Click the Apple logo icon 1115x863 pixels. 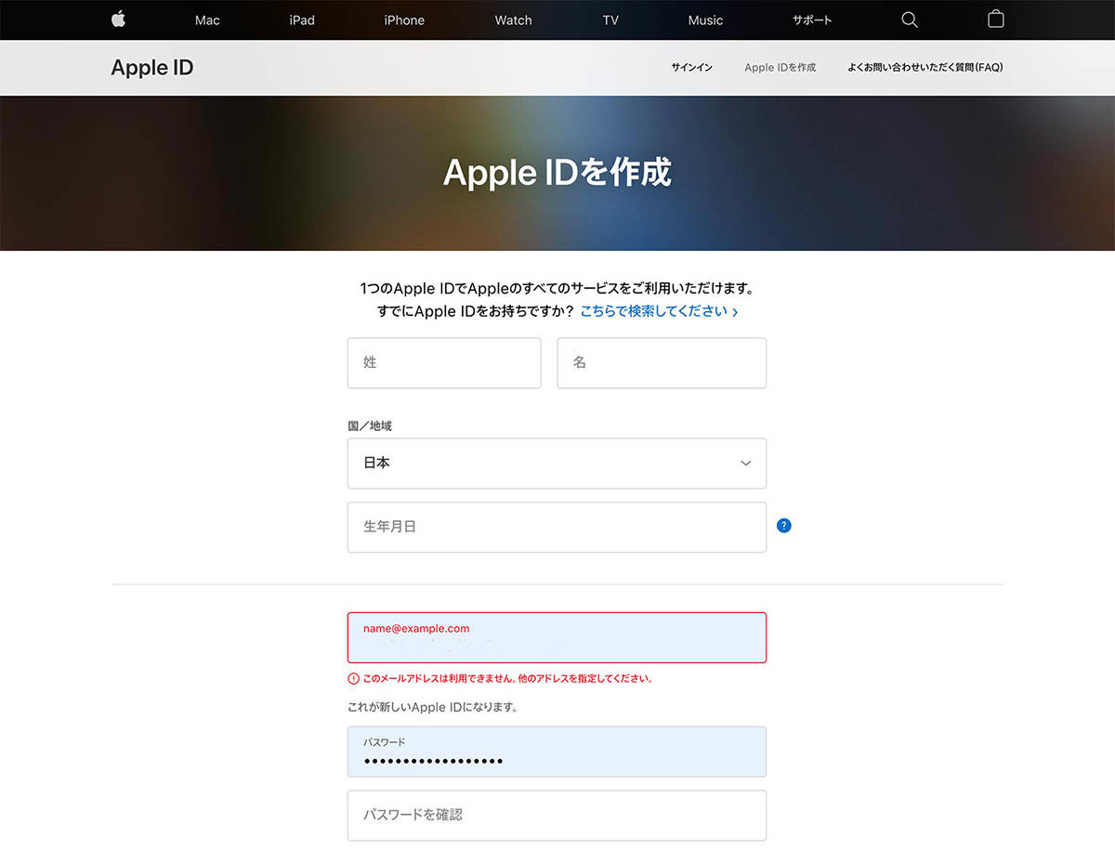pos(118,20)
